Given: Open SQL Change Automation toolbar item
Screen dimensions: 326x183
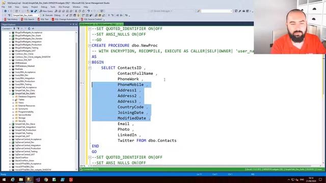Looking at the screenshot, I should [65, 19].
